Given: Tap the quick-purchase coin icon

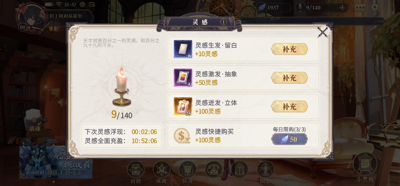Looking at the screenshot, I should [x=182, y=136].
